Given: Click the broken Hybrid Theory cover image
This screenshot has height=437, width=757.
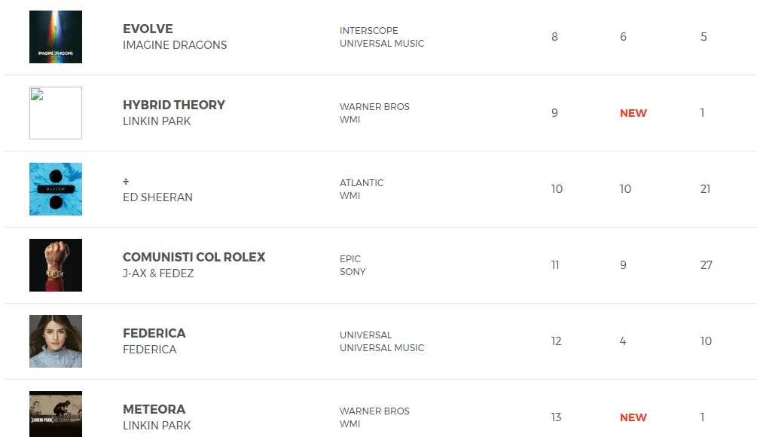Looking at the screenshot, I should click(x=56, y=113).
